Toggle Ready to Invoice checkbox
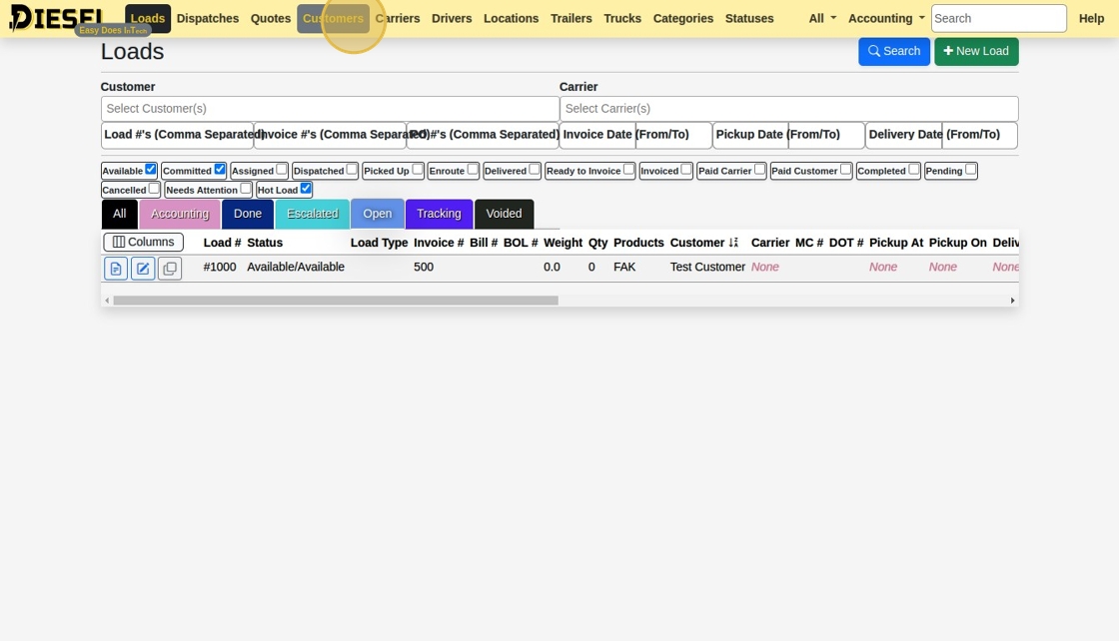1119x641 pixels. coord(628,169)
